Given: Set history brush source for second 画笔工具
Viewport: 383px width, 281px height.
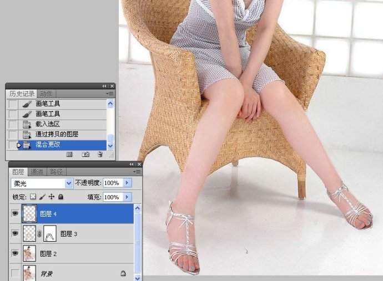Looking at the screenshot, I should pyautogui.click(x=12, y=114).
